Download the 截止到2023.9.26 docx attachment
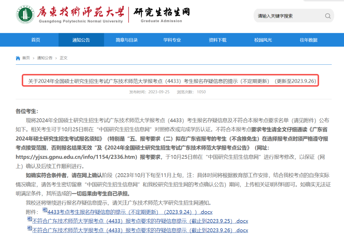Image resolution: width=344 pixels, height=236 pixels. click(140, 230)
